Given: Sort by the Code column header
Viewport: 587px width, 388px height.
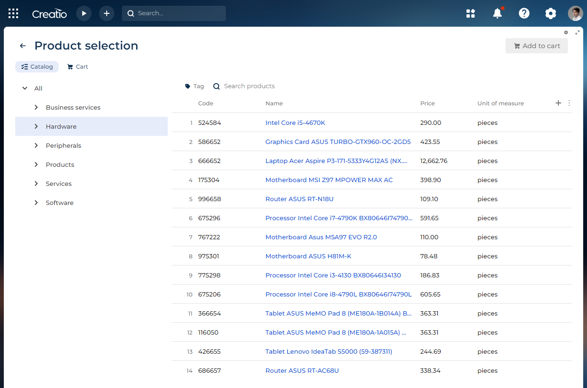Looking at the screenshot, I should pos(206,103).
